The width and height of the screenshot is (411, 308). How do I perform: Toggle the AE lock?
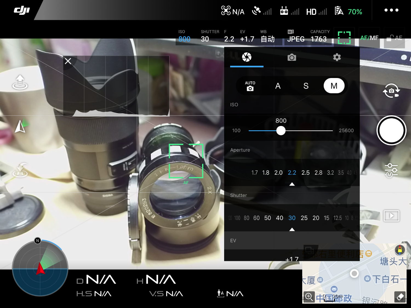(x=394, y=38)
